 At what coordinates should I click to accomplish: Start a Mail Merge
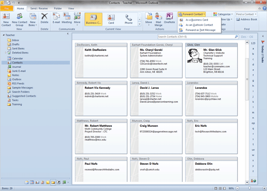159,20
